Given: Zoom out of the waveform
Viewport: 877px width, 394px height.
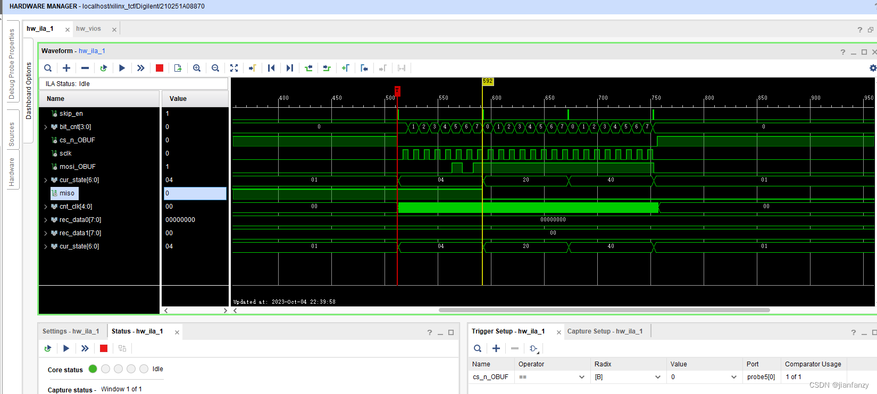Looking at the screenshot, I should [x=215, y=68].
